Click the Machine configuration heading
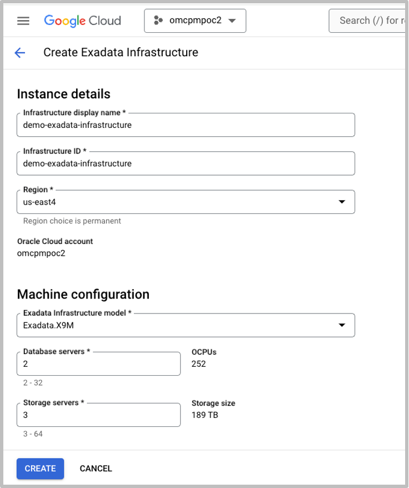The image size is (409, 488). coord(84,294)
